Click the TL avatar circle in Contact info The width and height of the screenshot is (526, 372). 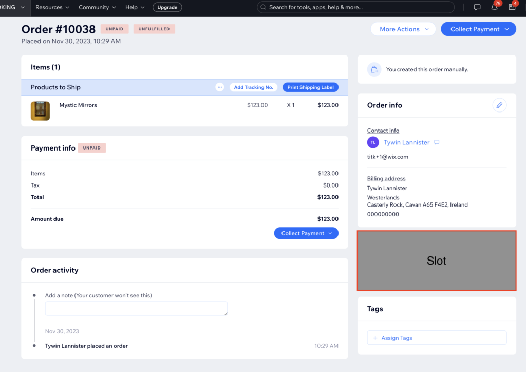(x=373, y=142)
